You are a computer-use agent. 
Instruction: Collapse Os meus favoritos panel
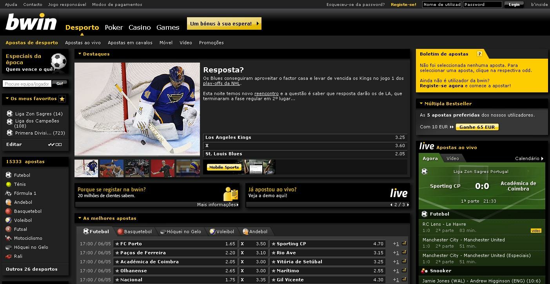pos(7,99)
